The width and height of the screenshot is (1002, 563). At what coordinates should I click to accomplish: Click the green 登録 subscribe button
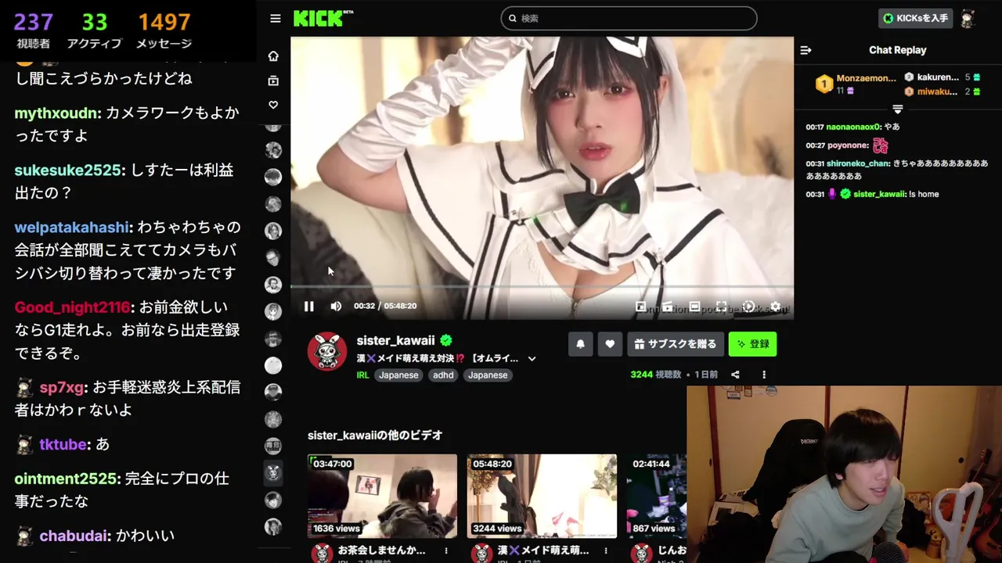click(x=752, y=344)
